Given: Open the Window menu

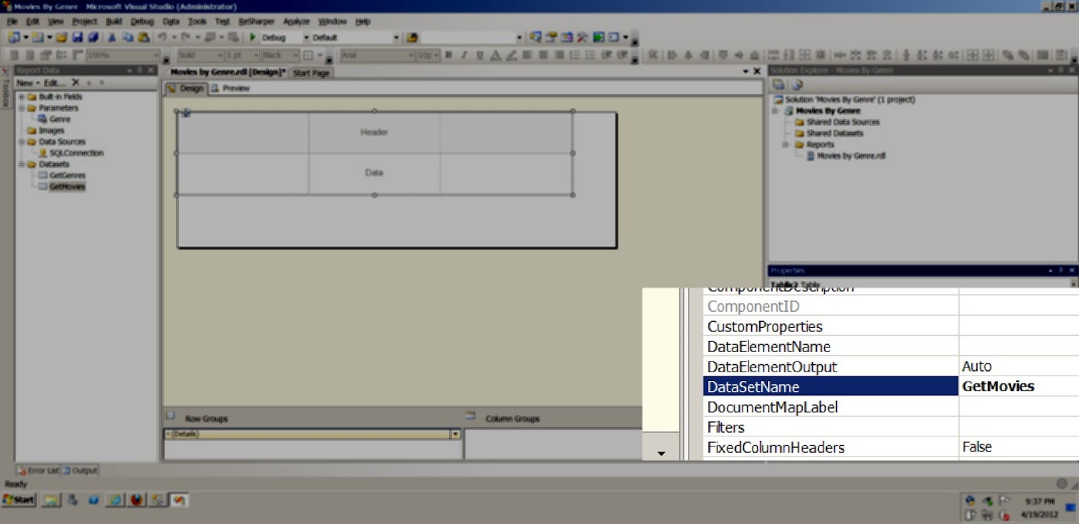Looking at the screenshot, I should point(332,22).
